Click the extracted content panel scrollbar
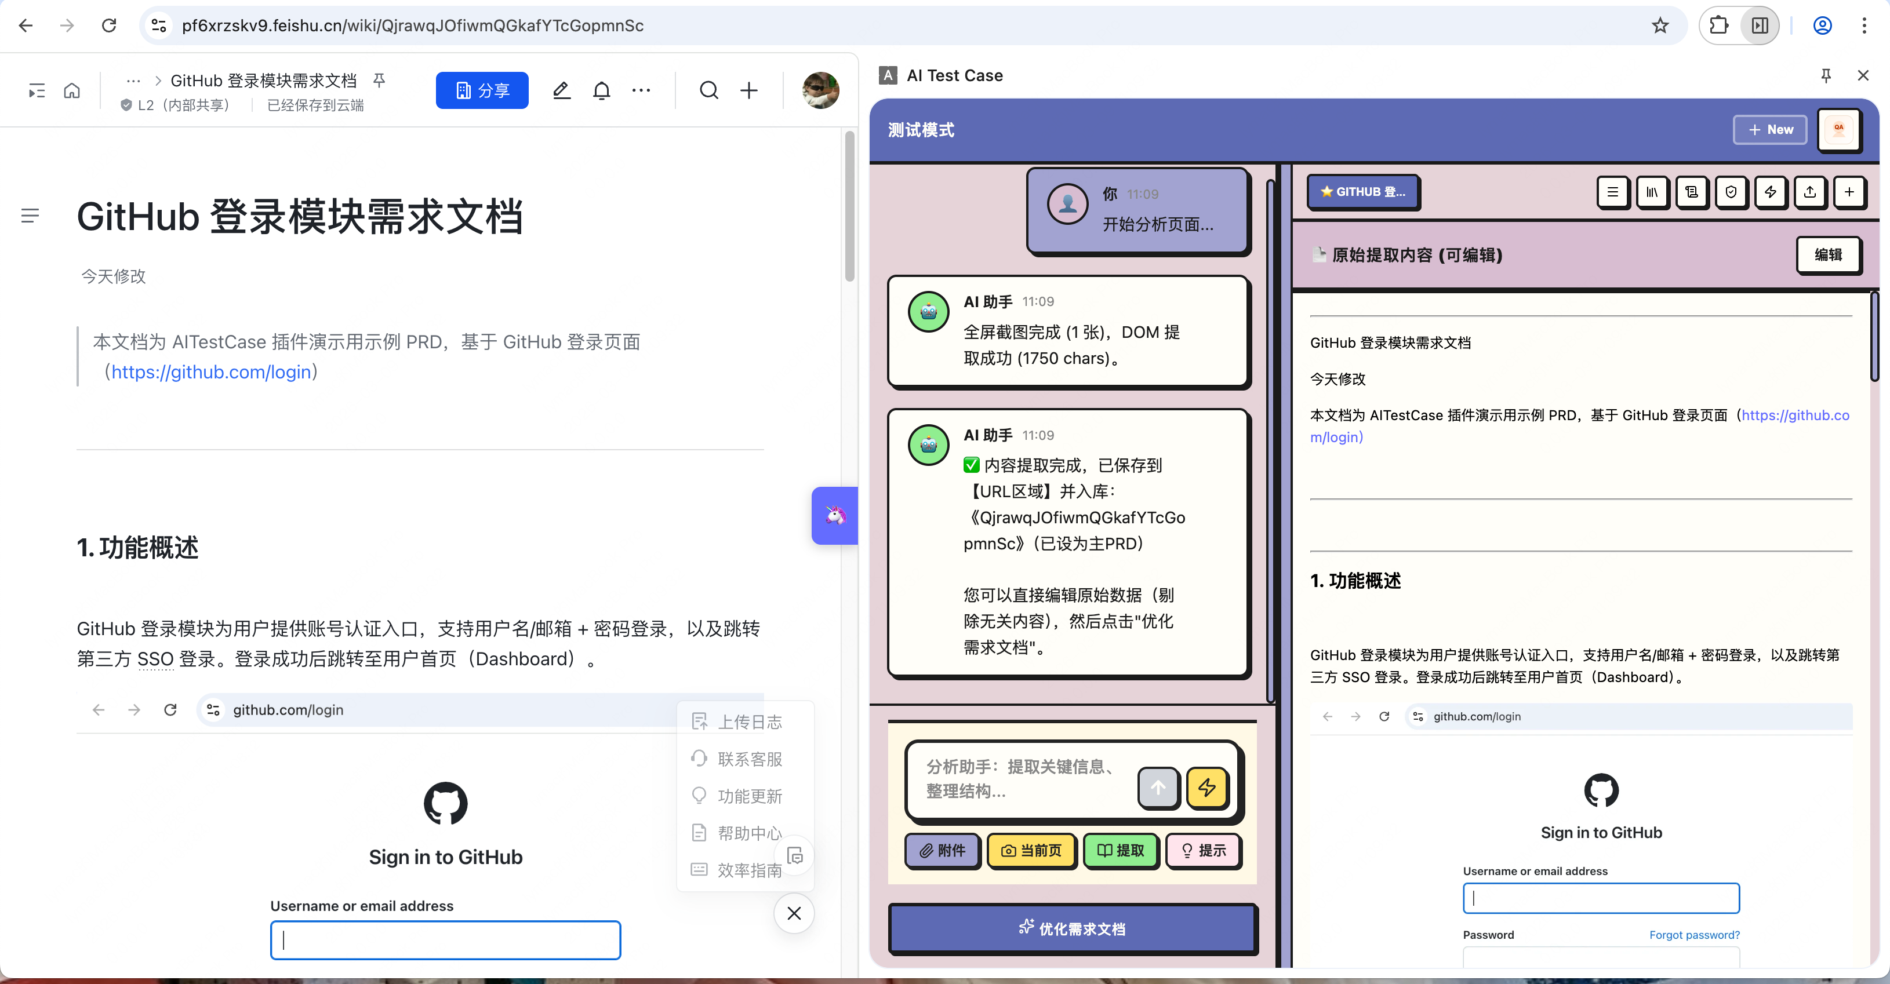The width and height of the screenshot is (1890, 984). [1874, 336]
